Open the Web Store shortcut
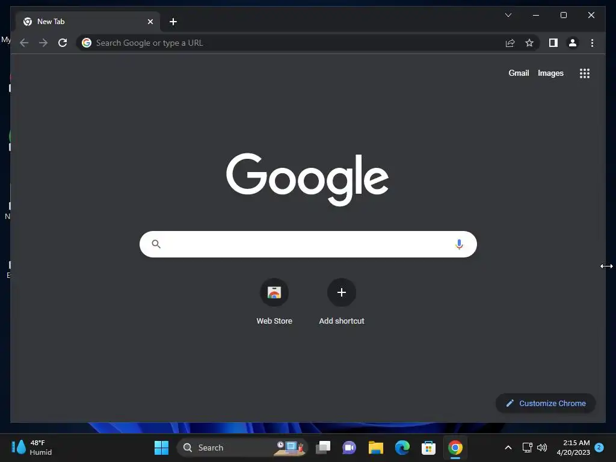 pyautogui.click(x=274, y=302)
